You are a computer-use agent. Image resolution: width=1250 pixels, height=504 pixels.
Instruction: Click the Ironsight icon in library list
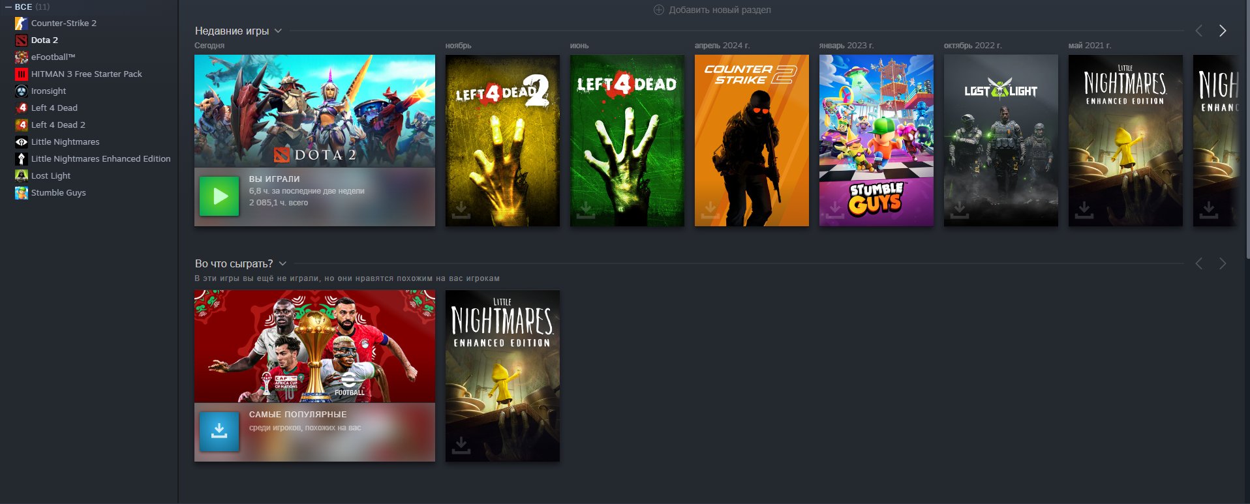(x=22, y=91)
